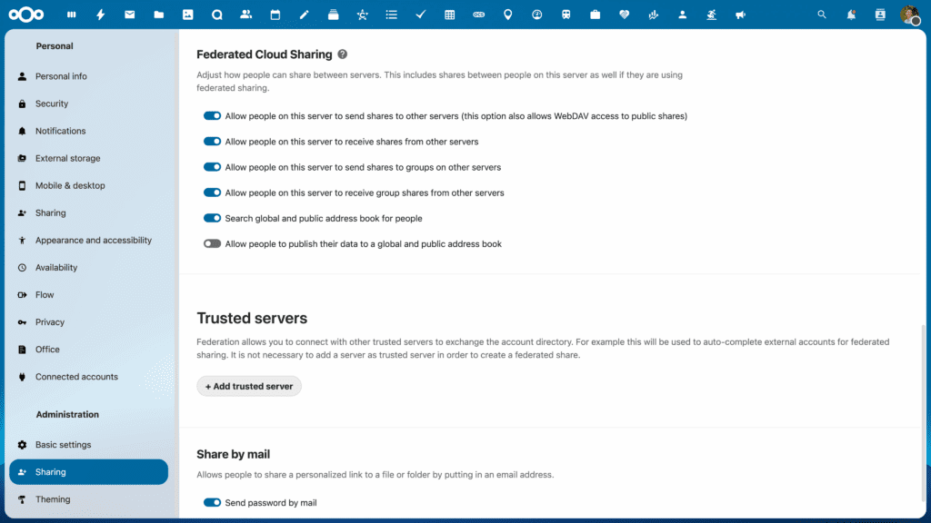Turn off Search global and public address book
The image size is (931, 523).
coord(212,218)
